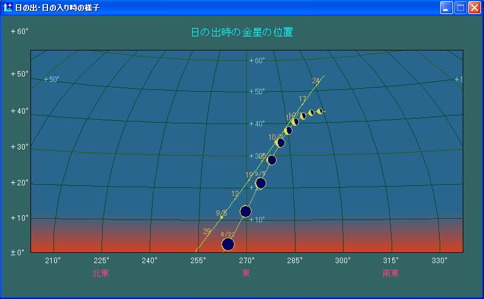Click the 270° azimuth axis label
The width and height of the screenshot is (484, 299).
click(x=246, y=260)
